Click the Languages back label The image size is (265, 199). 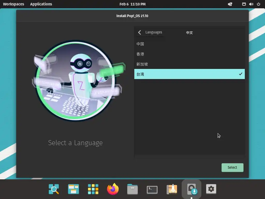[154, 32]
